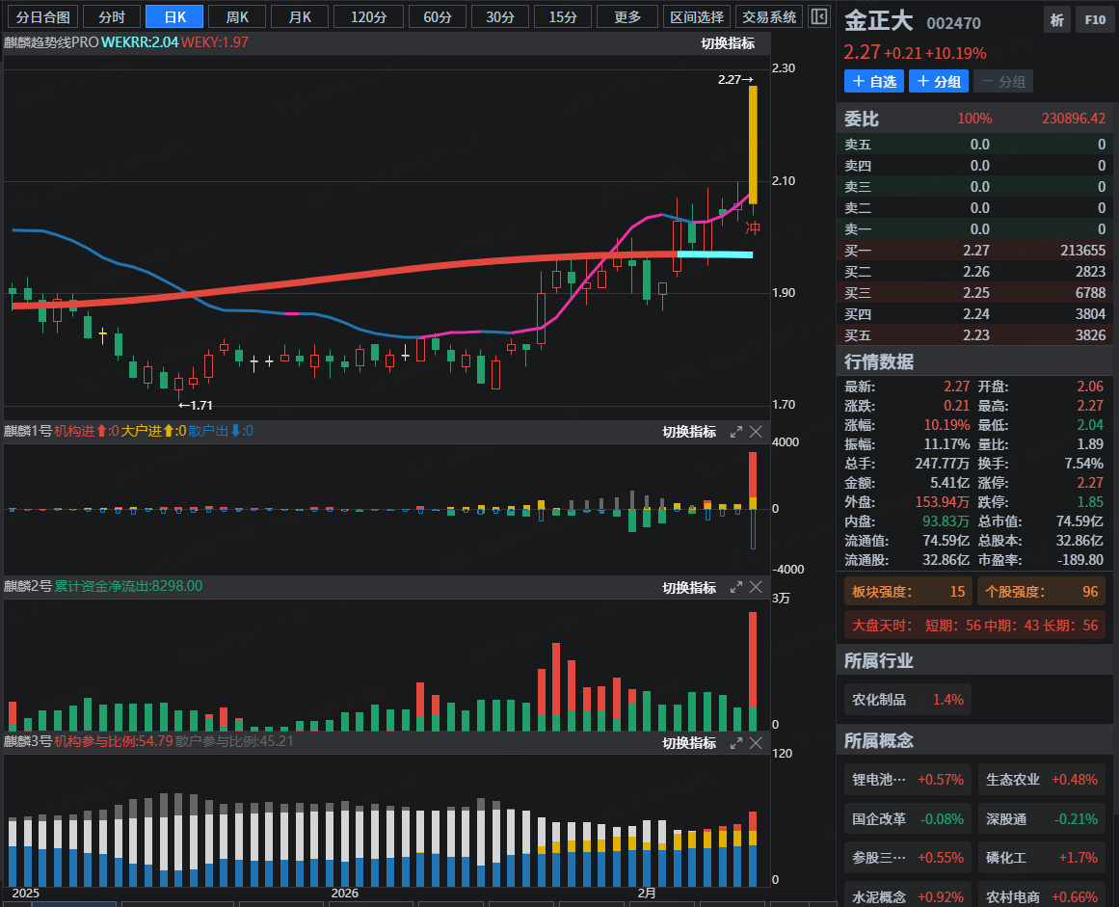Maximize the 麒麟3号 indicator panel
The image size is (1119, 907).
click(735, 742)
